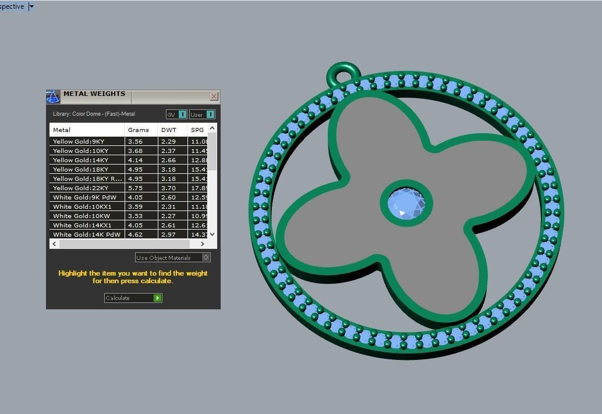Open the perspective viewport dropdown arrow
The height and width of the screenshot is (414, 602).
(x=31, y=6)
